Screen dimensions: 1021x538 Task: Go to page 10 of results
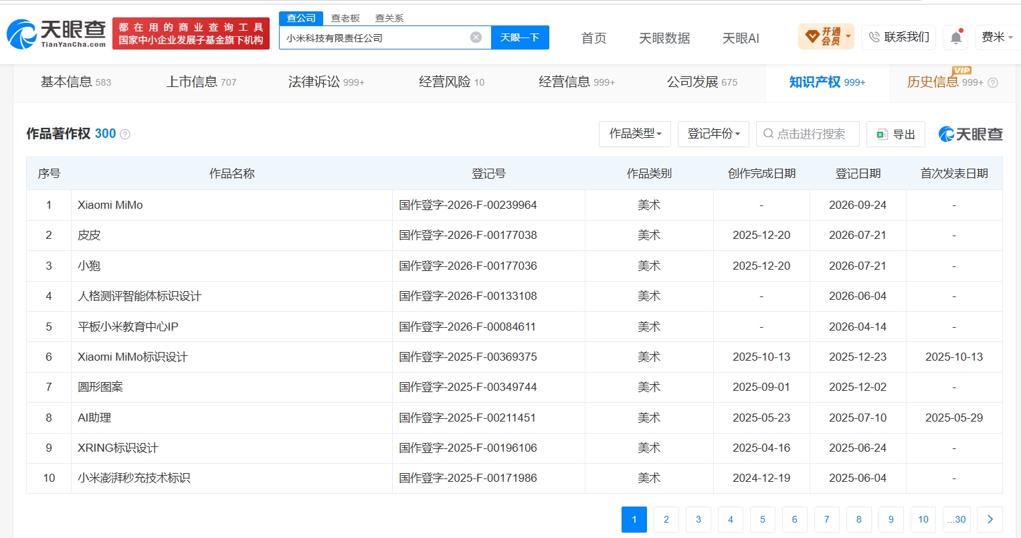(923, 519)
